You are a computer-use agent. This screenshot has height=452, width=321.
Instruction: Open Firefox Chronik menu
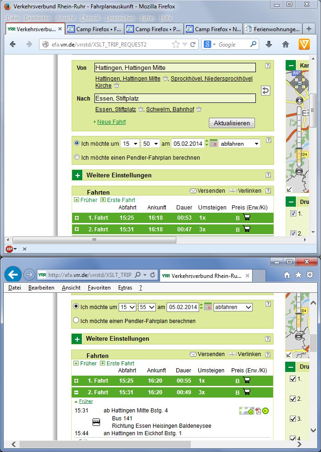tap(90, 18)
